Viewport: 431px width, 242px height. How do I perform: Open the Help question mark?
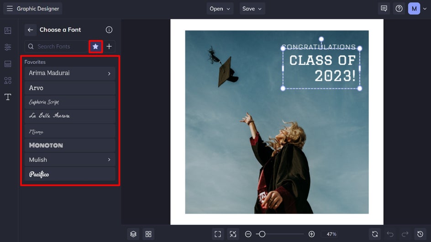[x=399, y=9]
